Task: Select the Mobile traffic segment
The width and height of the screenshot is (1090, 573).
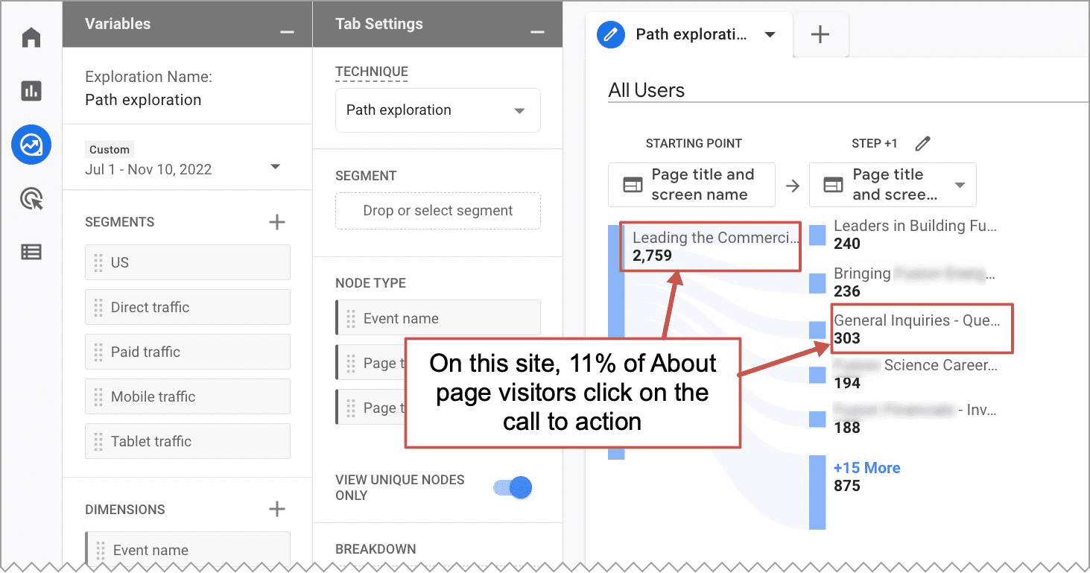Action: pyautogui.click(x=188, y=396)
